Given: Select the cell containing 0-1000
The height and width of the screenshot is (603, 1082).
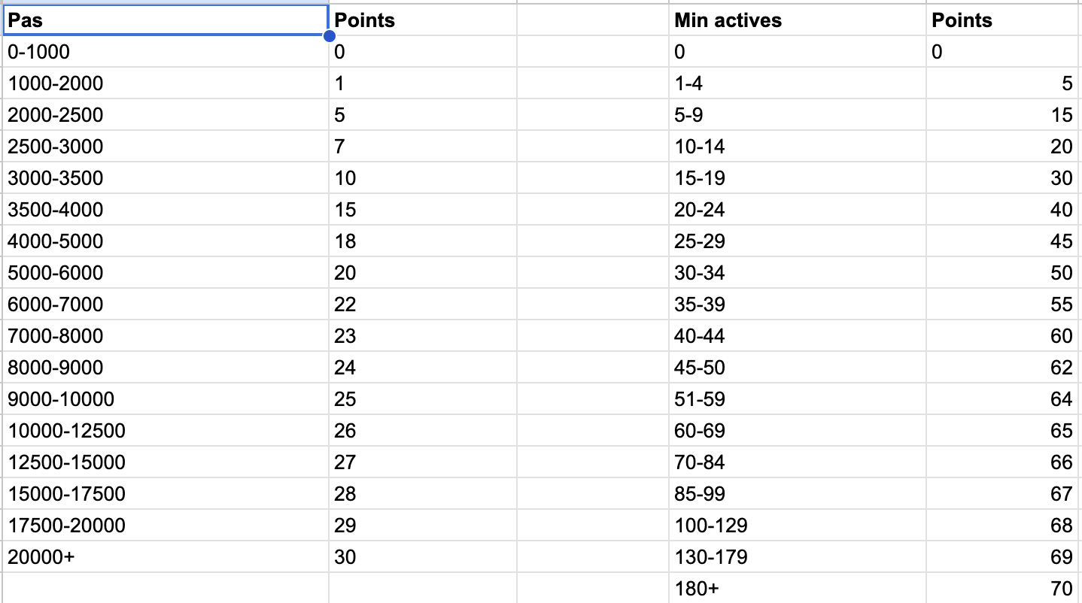Looking at the screenshot, I should [x=166, y=52].
